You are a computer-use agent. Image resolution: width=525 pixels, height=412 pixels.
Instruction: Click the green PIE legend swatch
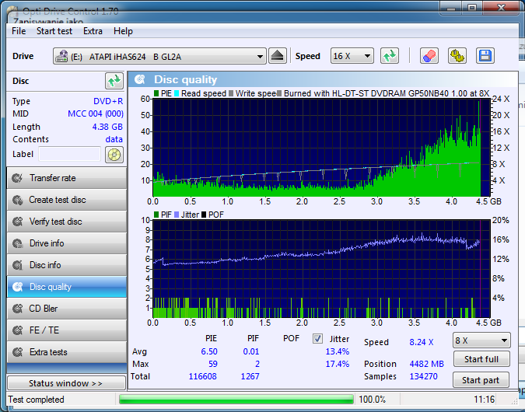156,93
